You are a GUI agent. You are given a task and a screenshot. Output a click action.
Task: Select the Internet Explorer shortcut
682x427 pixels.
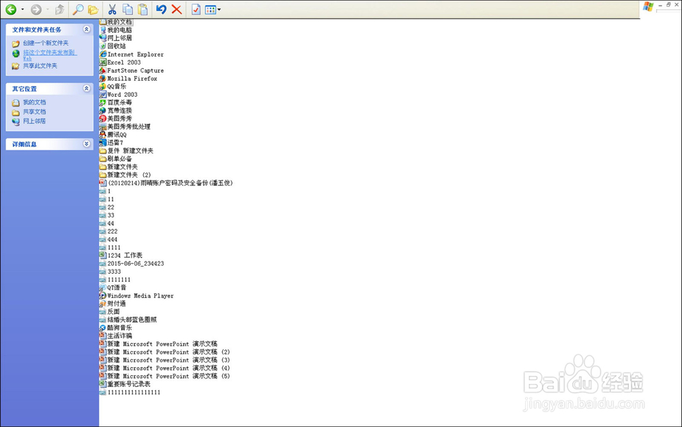coord(132,54)
